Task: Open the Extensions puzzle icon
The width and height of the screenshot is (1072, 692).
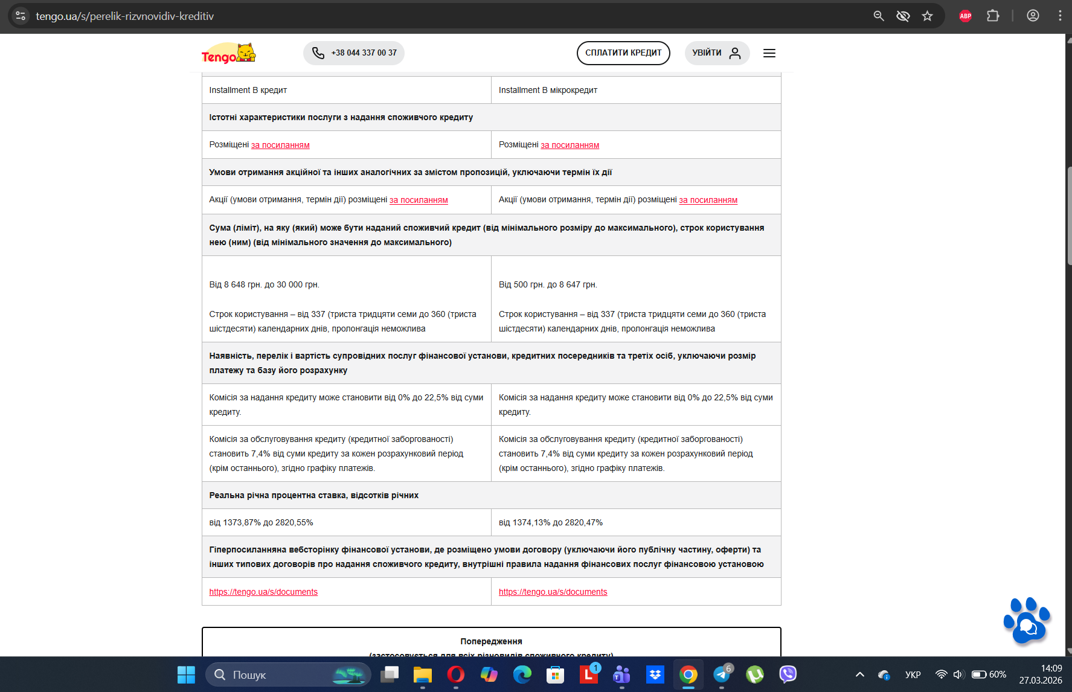Action: point(993,16)
